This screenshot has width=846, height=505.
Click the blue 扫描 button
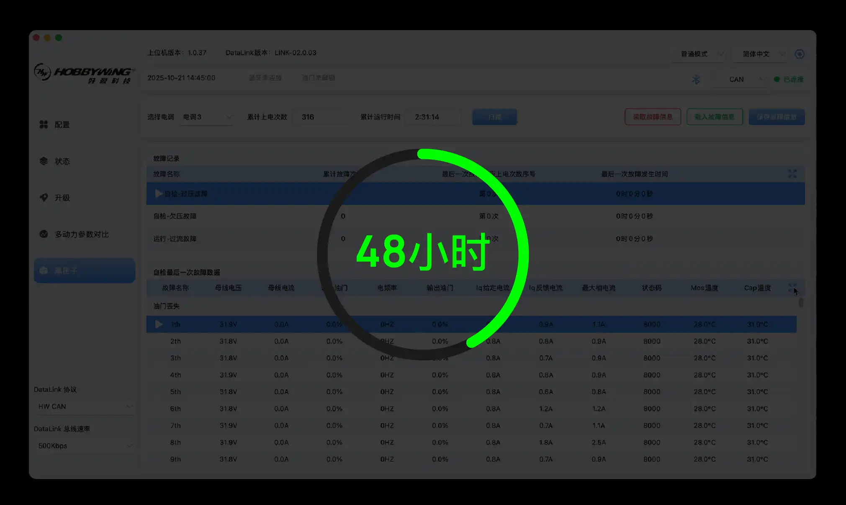(x=494, y=117)
